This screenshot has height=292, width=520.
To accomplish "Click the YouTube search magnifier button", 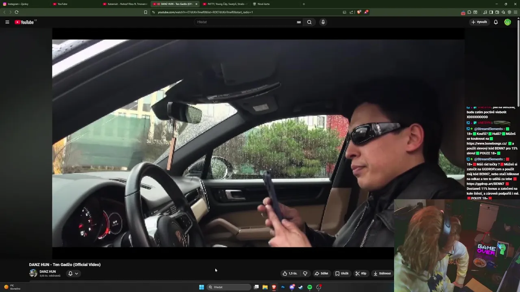I will pyautogui.click(x=309, y=22).
